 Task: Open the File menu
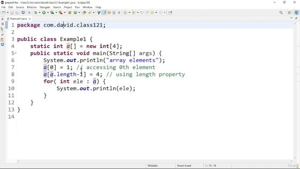coord(3,8)
